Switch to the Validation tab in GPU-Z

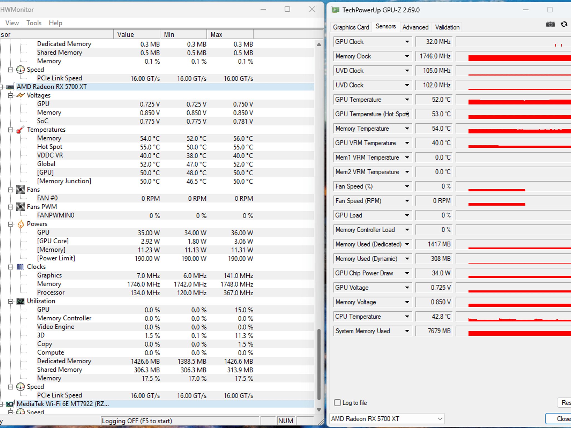click(x=447, y=27)
